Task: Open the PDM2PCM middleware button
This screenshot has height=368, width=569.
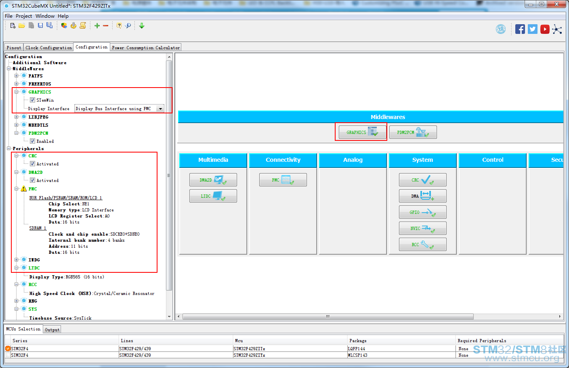Action: 413,132
